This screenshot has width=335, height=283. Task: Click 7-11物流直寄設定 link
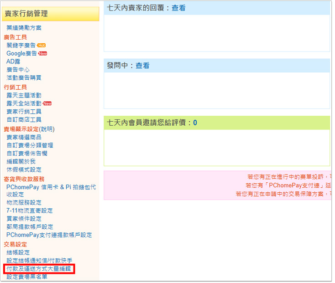29,211
